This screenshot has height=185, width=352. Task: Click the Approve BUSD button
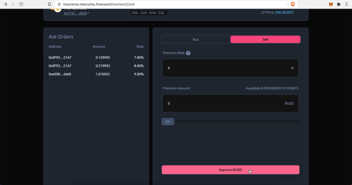(230, 170)
